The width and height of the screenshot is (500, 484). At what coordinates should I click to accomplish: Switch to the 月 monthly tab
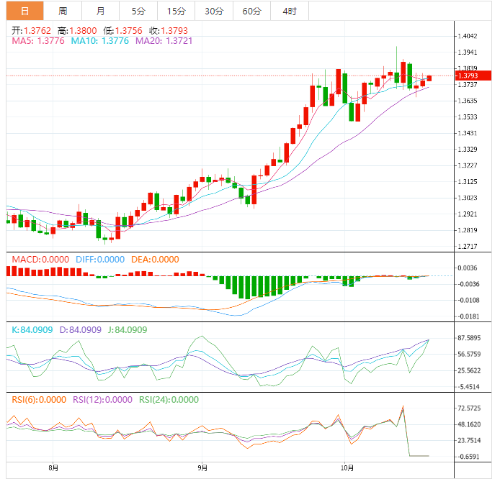tap(100, 11)
